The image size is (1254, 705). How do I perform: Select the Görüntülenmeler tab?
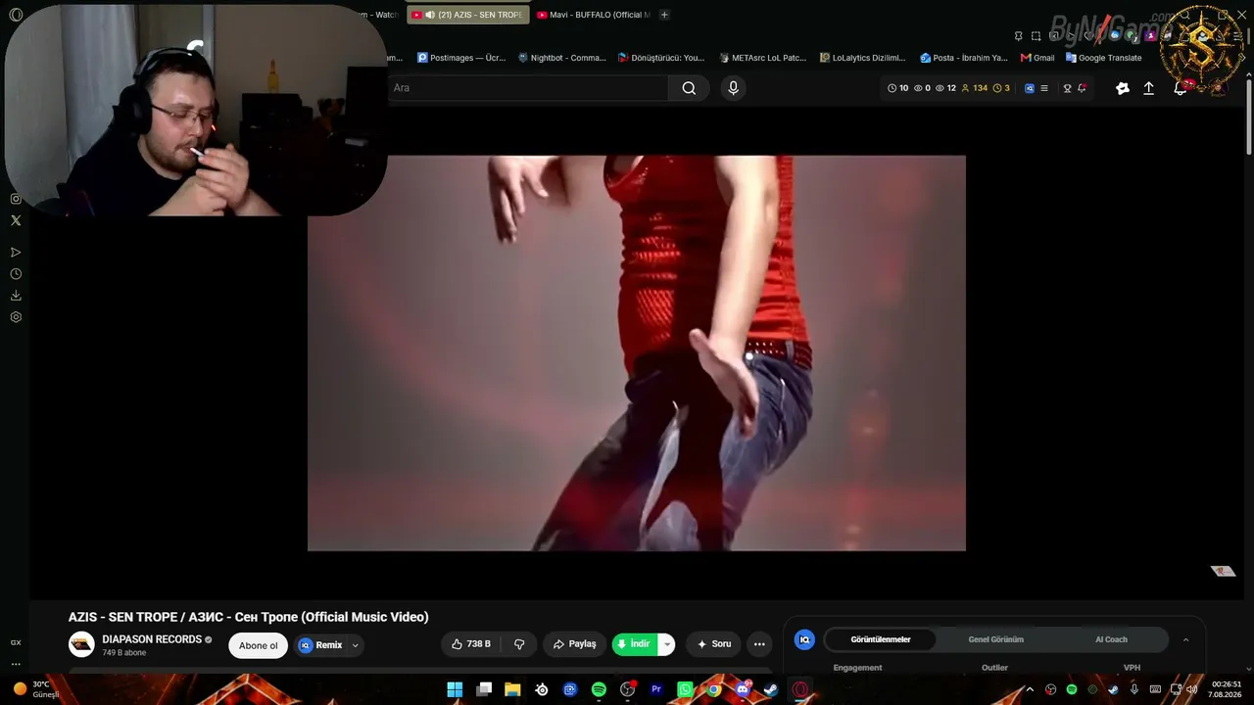[x=881, y=639]
